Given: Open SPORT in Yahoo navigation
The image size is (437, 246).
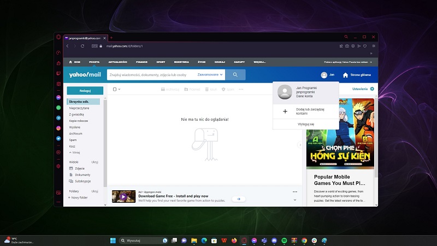Looking at the screenshot, I should (161, 62).
